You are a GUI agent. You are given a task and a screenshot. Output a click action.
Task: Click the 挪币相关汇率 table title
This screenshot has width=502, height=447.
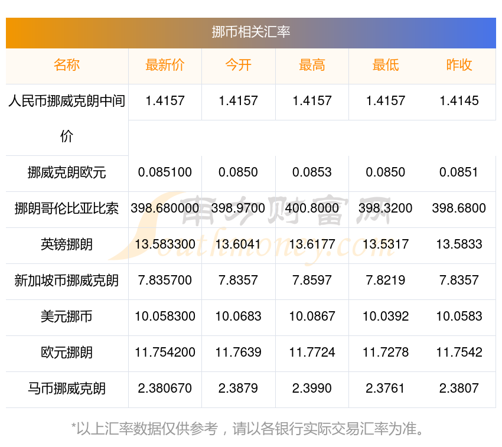pos(250,32)
